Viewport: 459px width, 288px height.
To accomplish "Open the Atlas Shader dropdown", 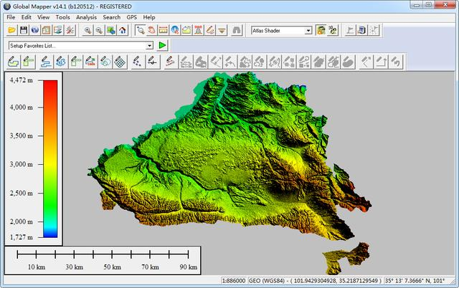I will [x=308, y=31].
